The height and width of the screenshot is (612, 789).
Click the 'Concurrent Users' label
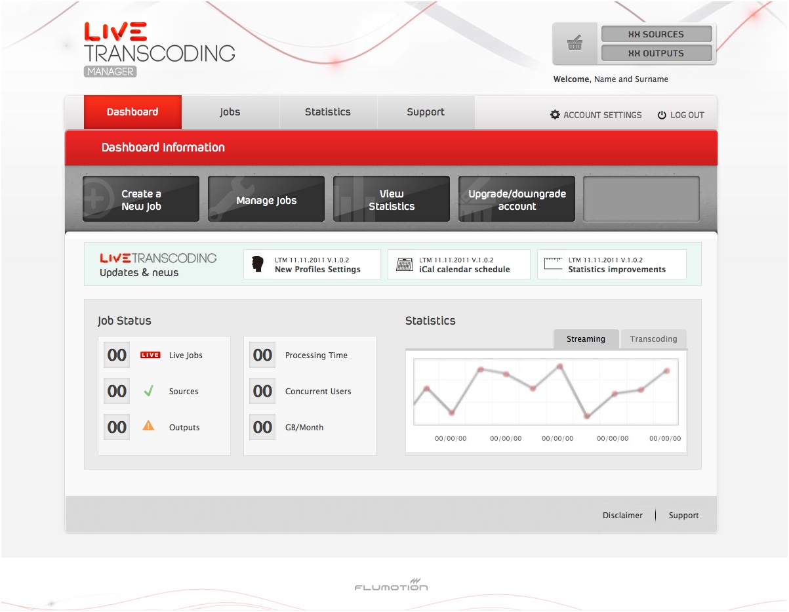[x=318, y=392]
